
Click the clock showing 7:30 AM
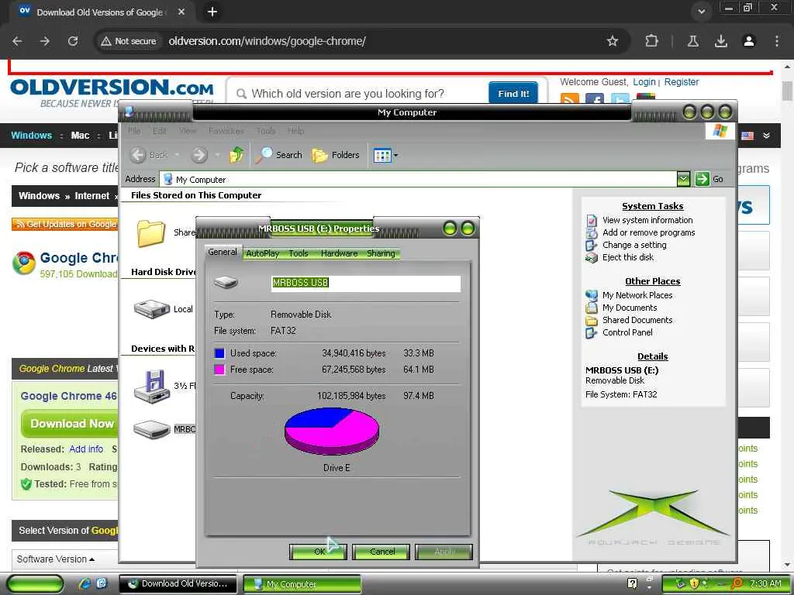click(765, 584)
